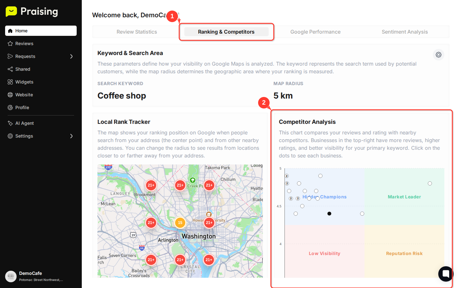Open the Profile section icon
This screenshot has width=460, height=288.
pos(10,108)
